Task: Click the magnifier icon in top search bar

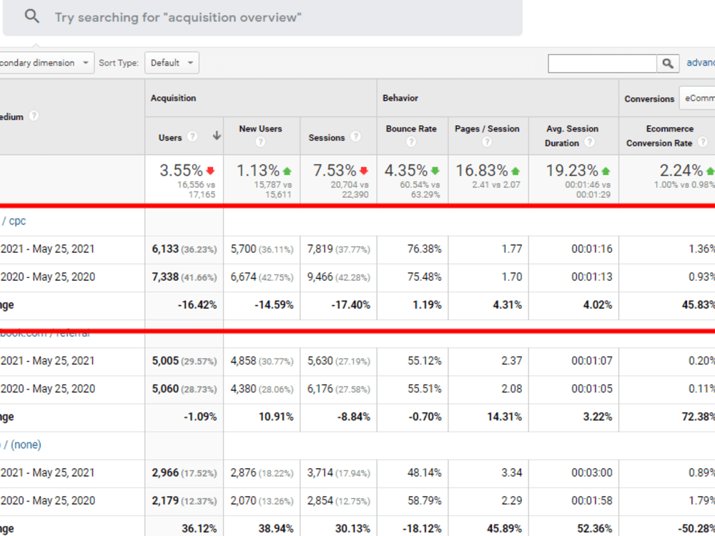Action: [x=32, y=17]
